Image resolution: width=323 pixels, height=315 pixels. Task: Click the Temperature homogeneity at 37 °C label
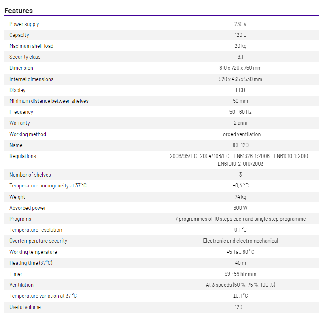[x=48, y=186]
